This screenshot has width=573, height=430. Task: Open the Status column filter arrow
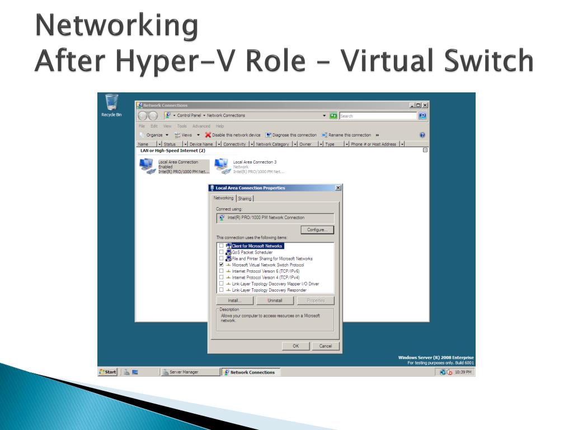tap(185, 144)
